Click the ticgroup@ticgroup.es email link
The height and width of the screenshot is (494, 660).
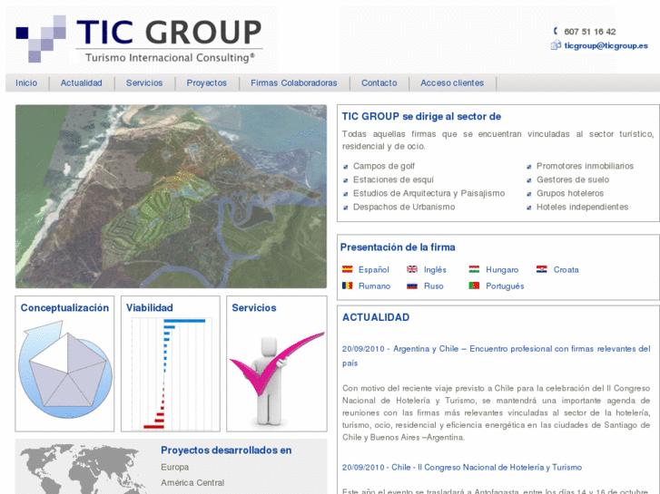click(x=606, y=45)
